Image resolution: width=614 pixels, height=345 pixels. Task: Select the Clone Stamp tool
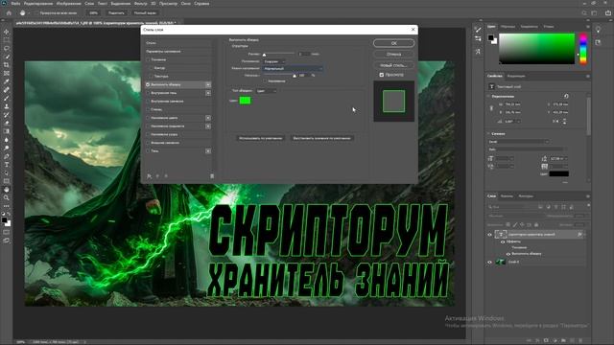point(7,106)
